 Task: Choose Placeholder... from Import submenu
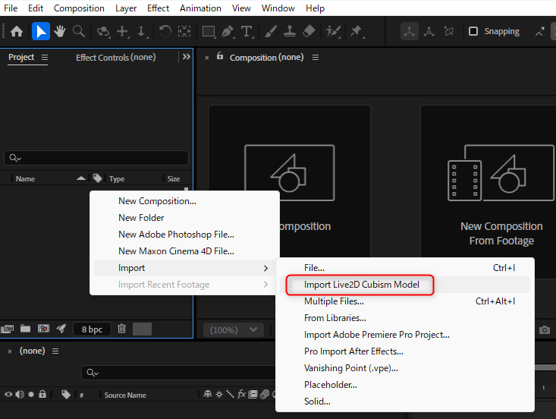pos(404,385)
